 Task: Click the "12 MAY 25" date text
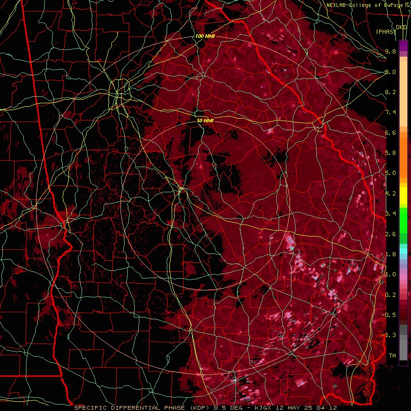pos(293,408)
